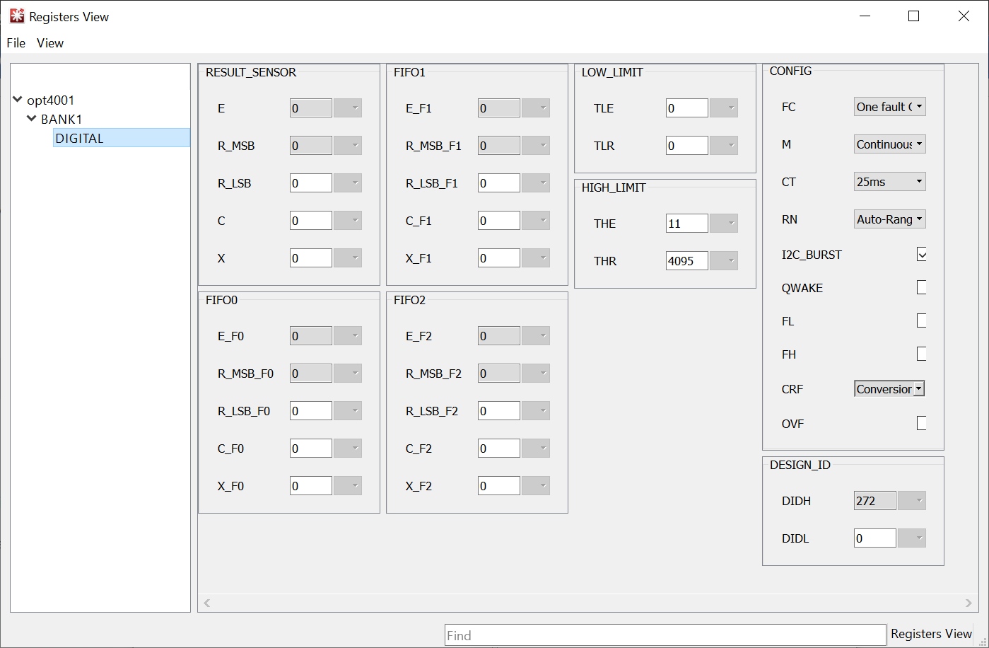
Task: Open the View menu
Action: (49, 43)
